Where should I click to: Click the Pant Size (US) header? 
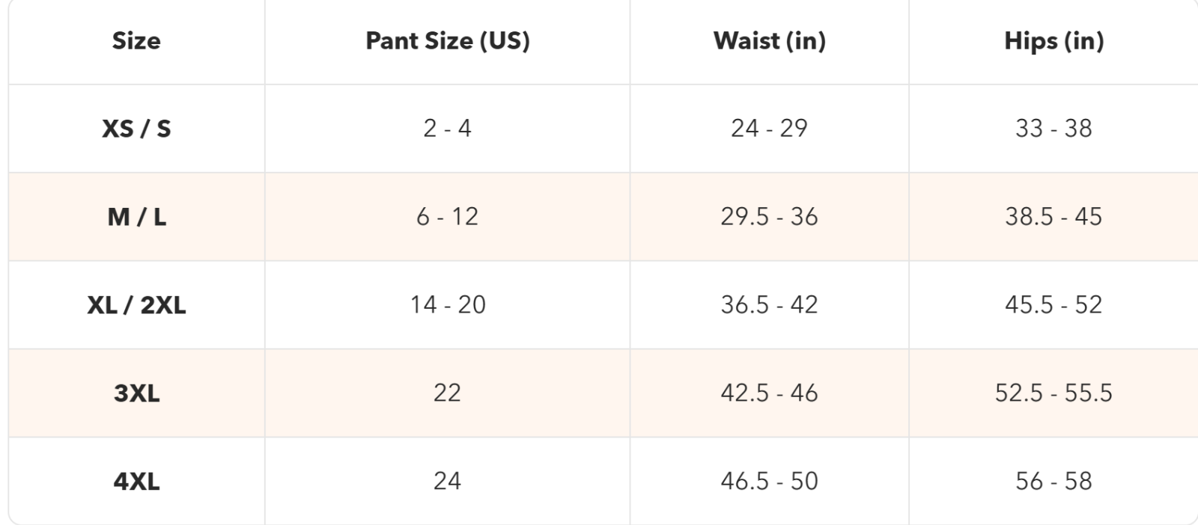coord(448,40)
